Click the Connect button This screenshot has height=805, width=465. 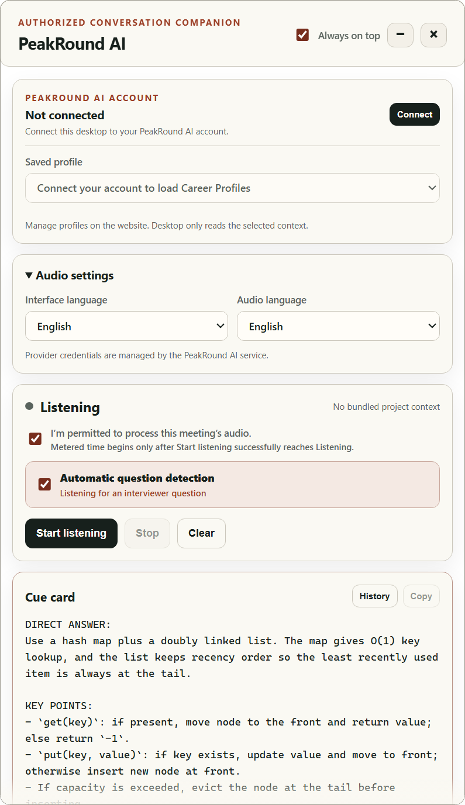[x=415, y=115]
